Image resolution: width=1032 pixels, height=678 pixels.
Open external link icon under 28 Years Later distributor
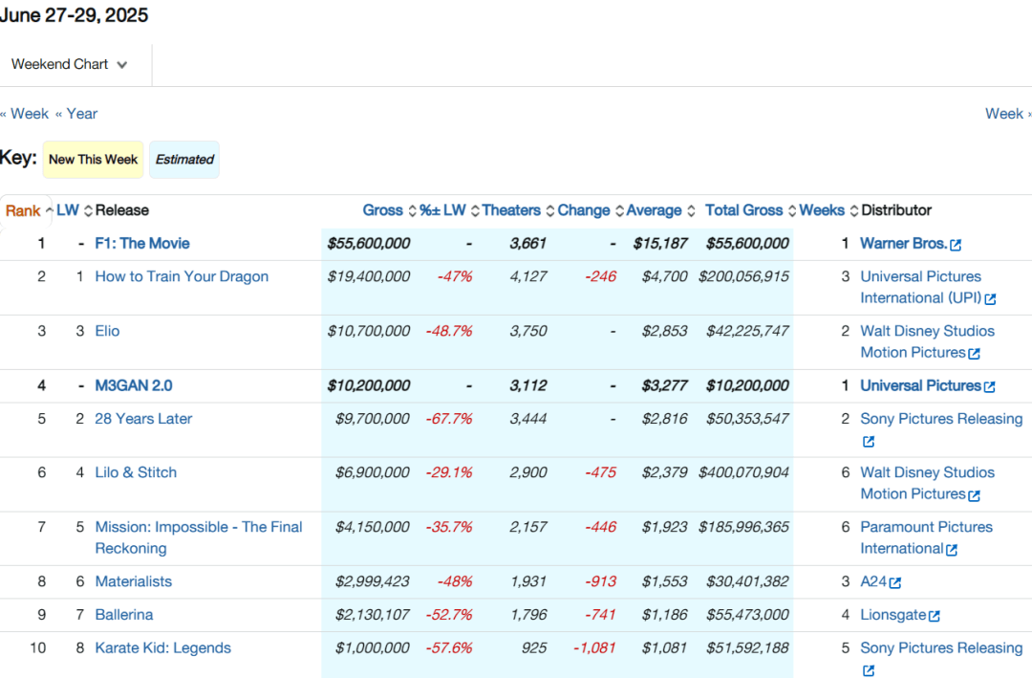coord(869,442)
